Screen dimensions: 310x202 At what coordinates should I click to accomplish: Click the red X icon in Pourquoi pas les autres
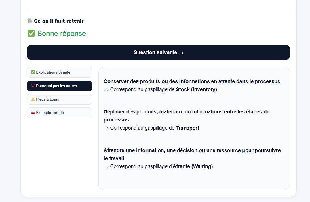33,86
